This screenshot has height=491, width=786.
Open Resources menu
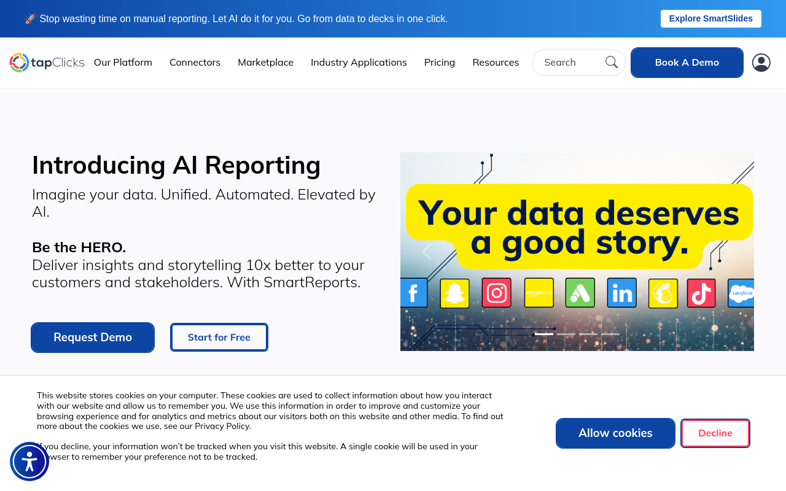point(496,63)
